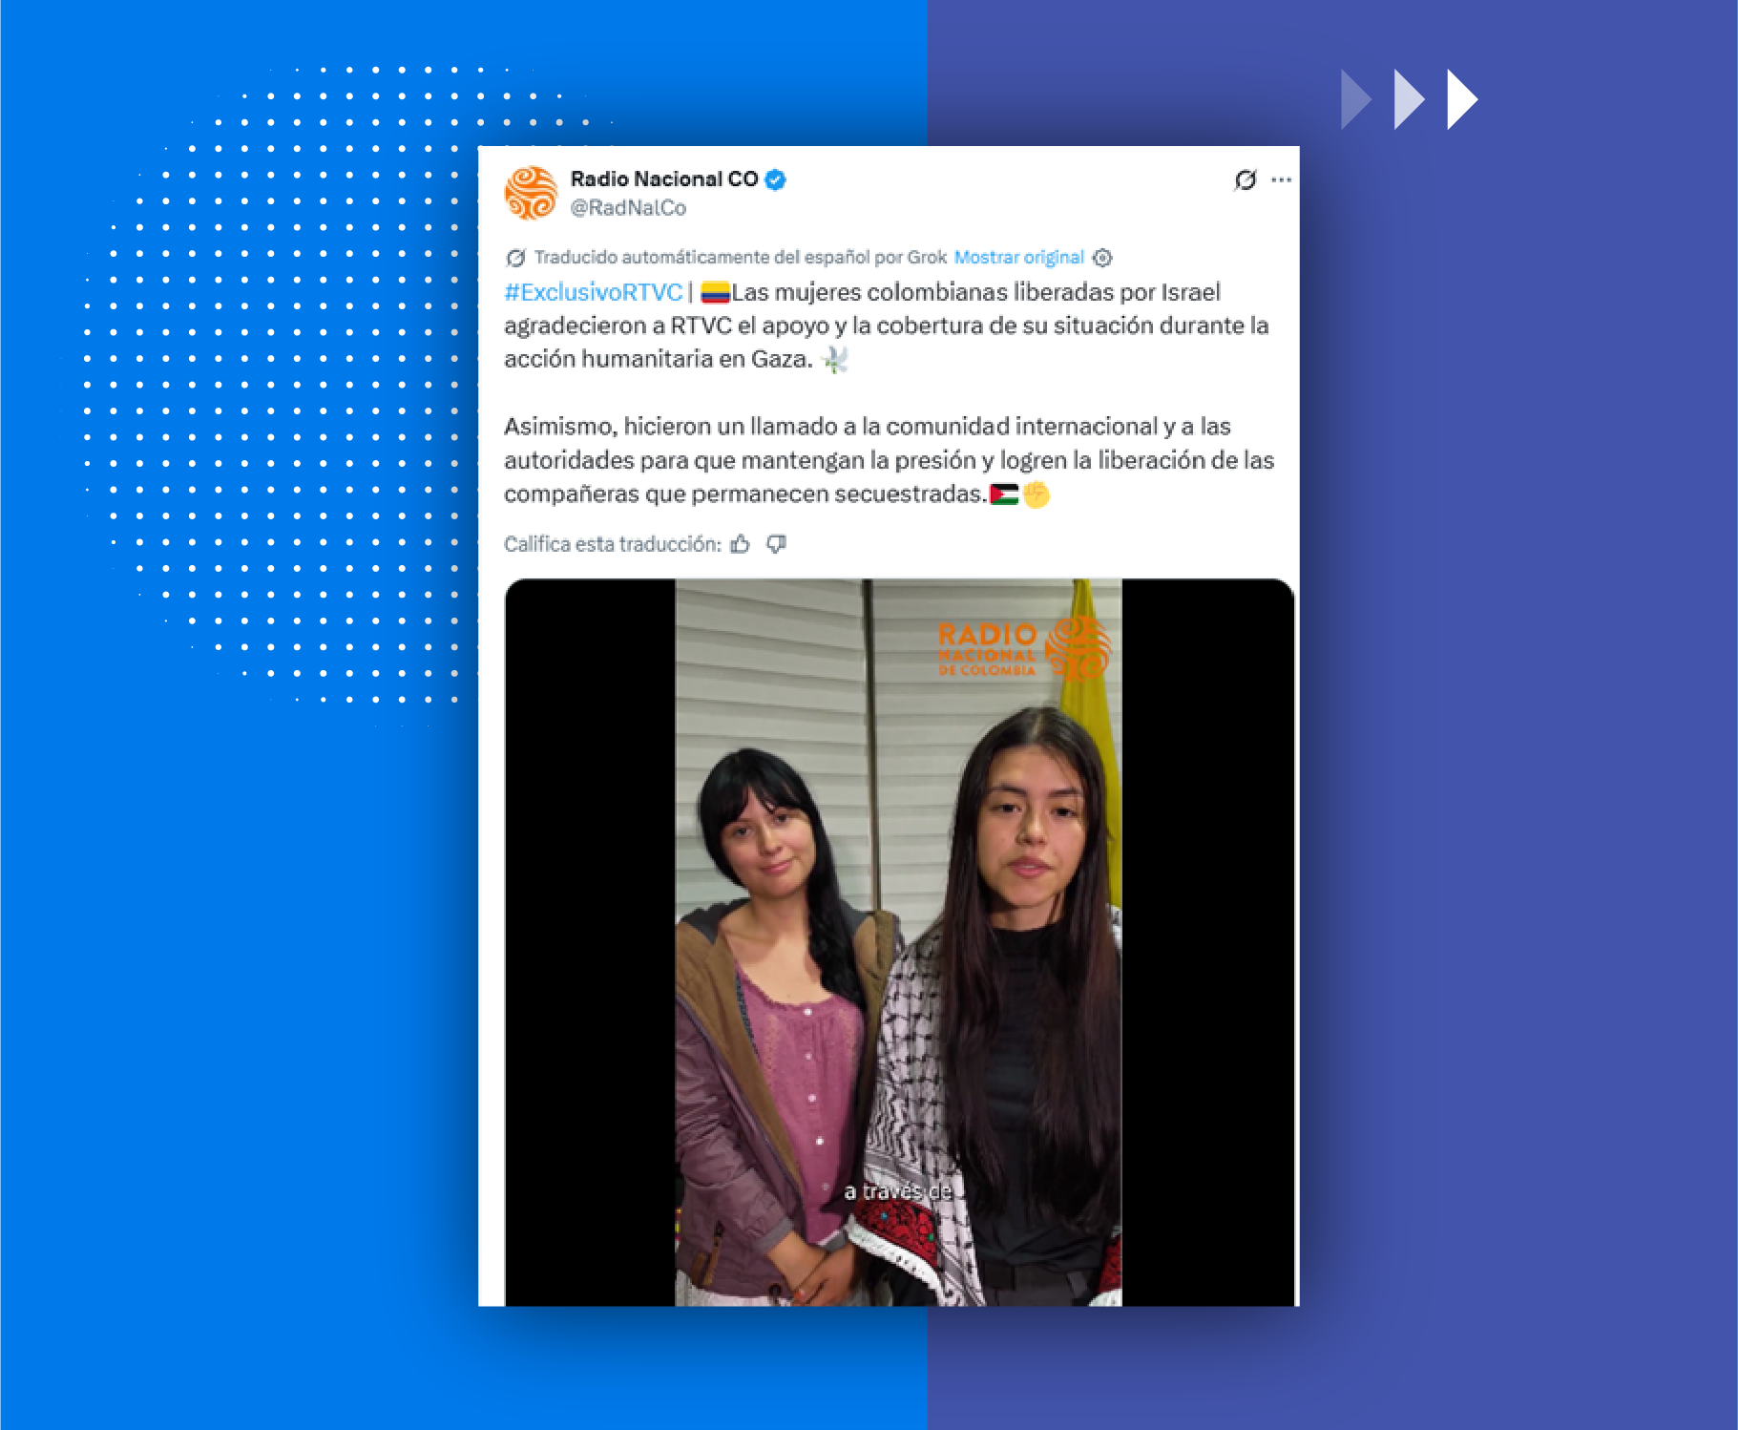Screen dimensions: 1738x1430
Task: Rate the translation with thumbs up
Action: click(740, 544)
